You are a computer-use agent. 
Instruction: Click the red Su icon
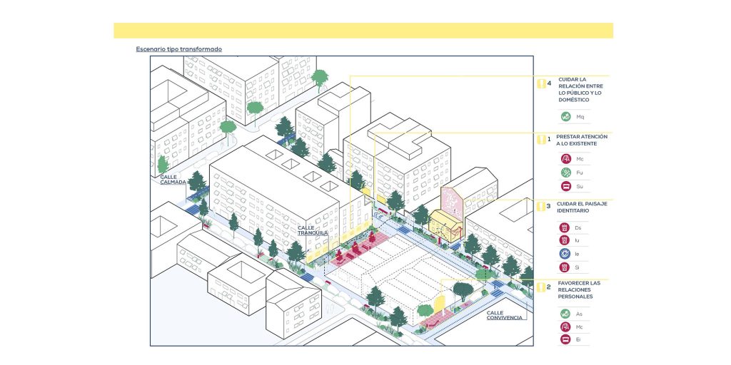[x=565, y=186]
